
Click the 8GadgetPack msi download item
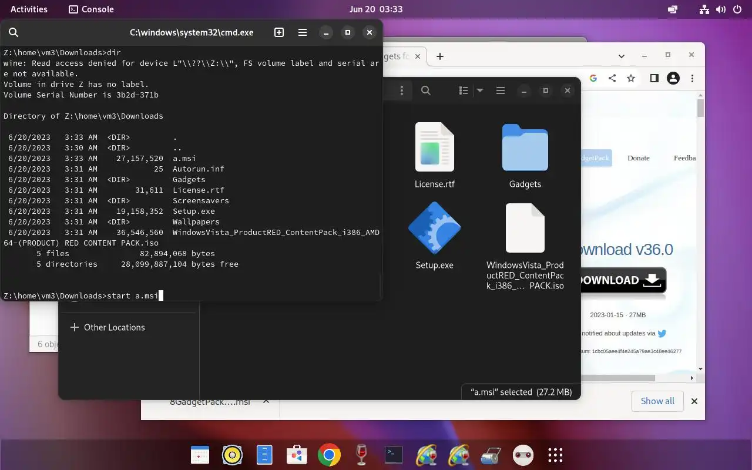tap(210, 404)
